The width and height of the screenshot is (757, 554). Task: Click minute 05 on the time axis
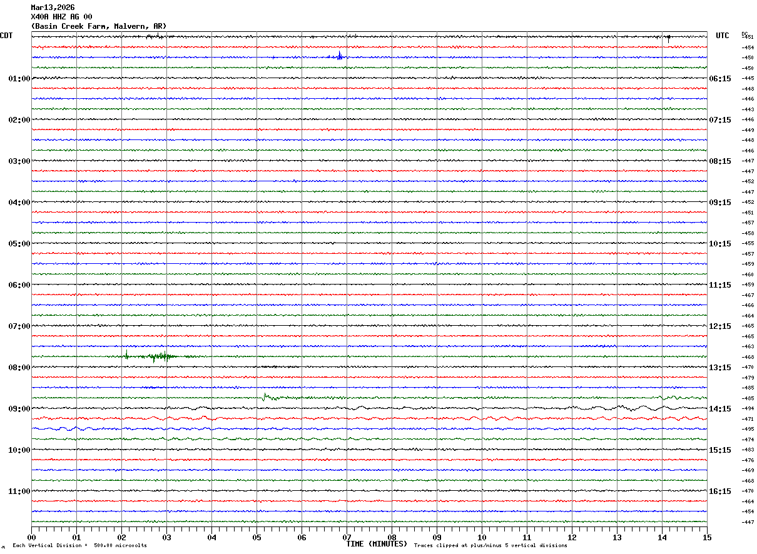pyautogui.click(x=257, y=537)
